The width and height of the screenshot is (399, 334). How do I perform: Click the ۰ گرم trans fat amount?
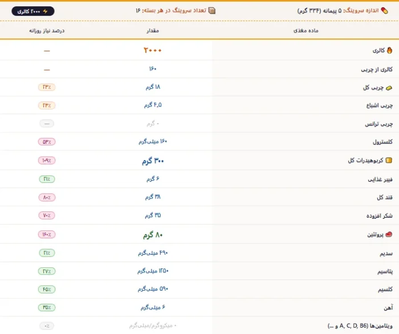[153, 124]
